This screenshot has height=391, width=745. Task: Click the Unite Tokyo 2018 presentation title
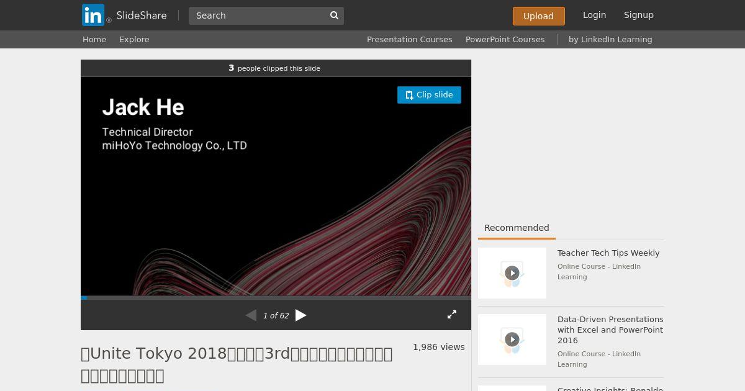click(x=237, y=364)
